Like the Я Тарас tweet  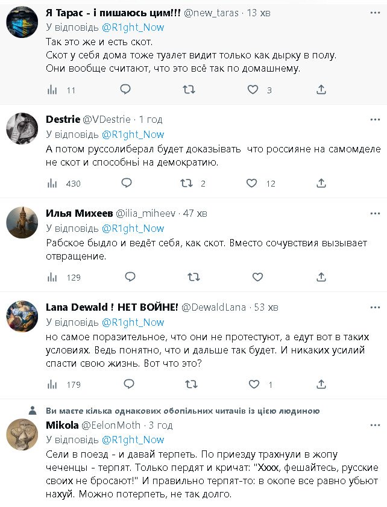point(253,90)
